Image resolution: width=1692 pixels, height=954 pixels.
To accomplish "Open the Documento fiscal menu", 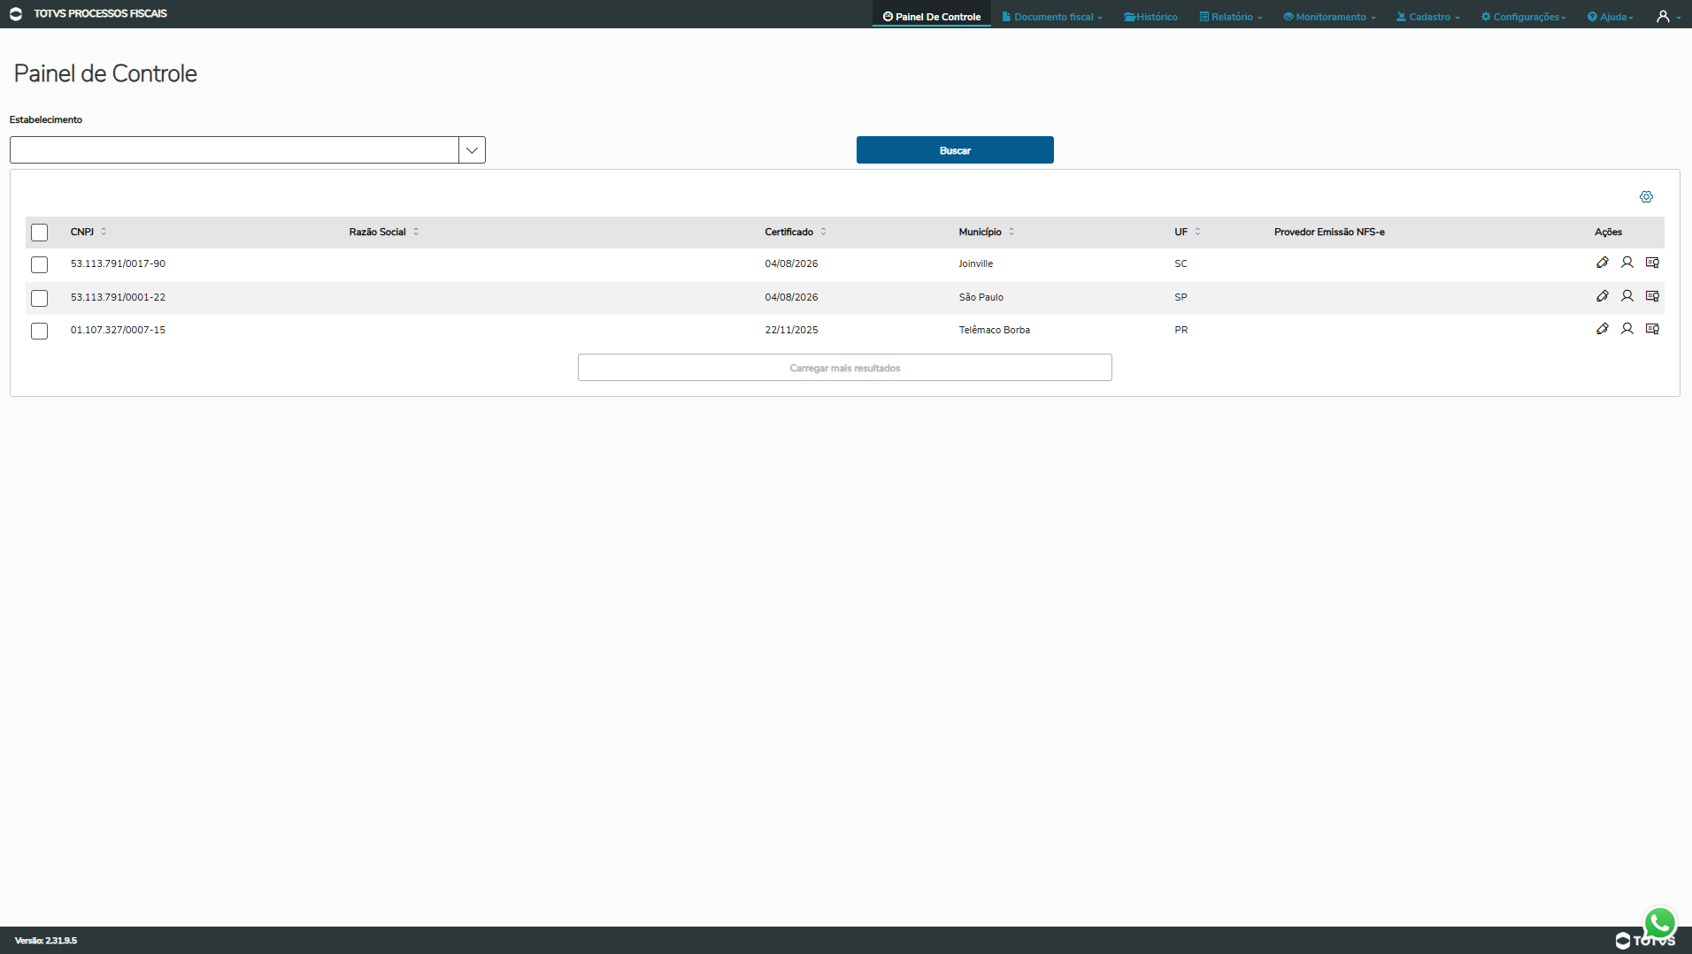I will 1052,17.
